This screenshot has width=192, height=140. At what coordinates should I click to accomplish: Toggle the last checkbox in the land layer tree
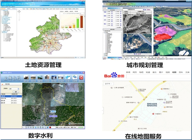pos(4,41)
